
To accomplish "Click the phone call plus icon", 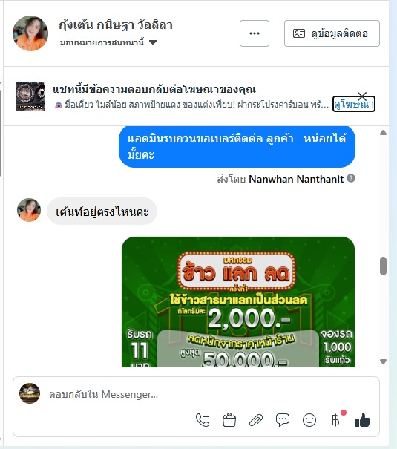I will click(x=203, y=420).
